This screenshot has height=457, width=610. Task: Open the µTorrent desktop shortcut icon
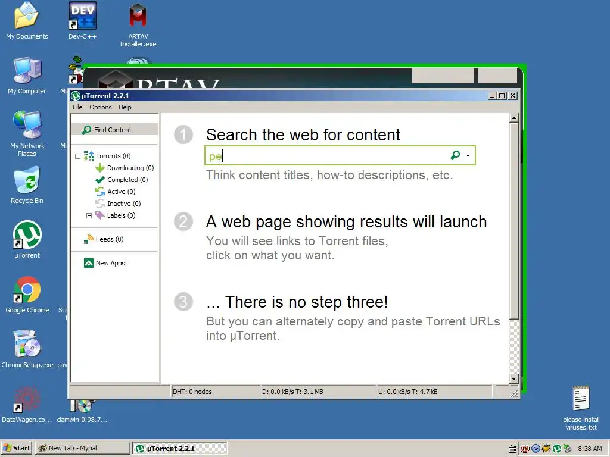click(x=27, y=234)
